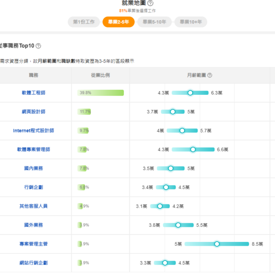The image size is (275, 275).
Task: Open the 國內業務 job link
Action: [33, 168]
